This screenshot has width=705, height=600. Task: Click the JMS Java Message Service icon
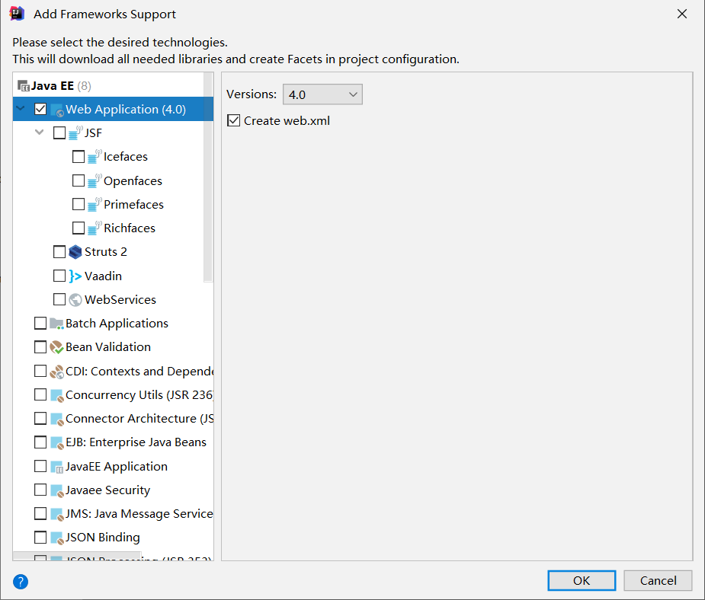coord(56,514)
